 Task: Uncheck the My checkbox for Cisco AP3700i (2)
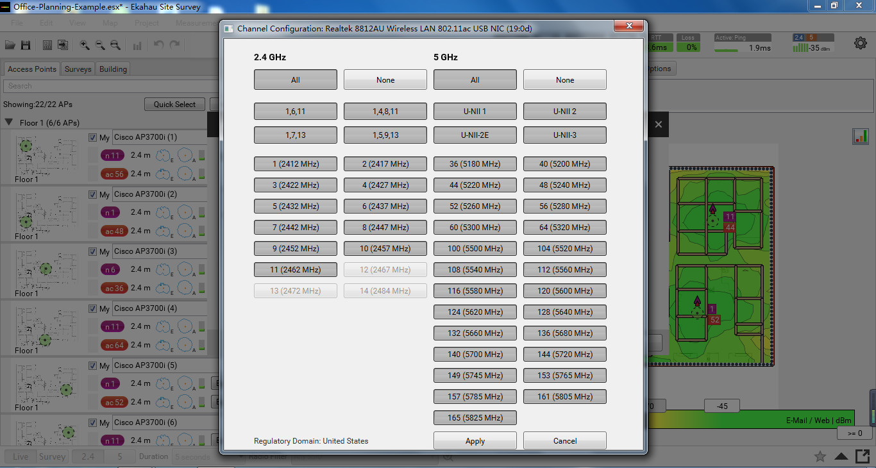[x=92, y=195]
